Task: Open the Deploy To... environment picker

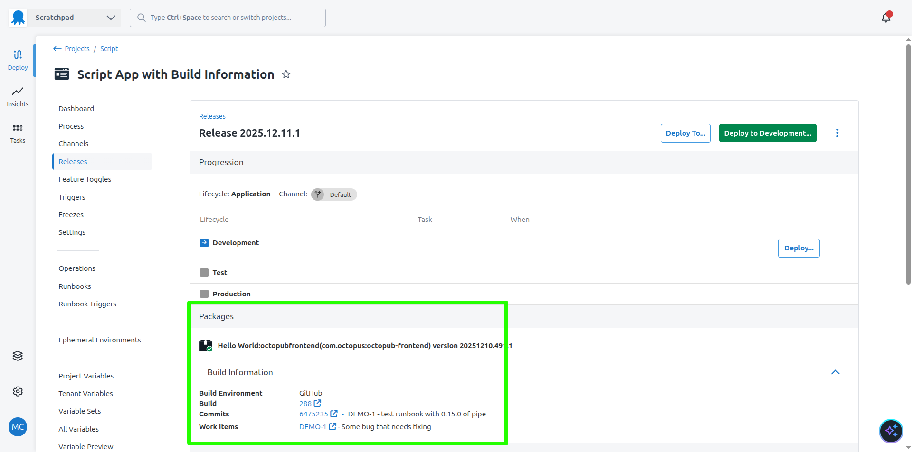Action: click(x=685, y=133)
